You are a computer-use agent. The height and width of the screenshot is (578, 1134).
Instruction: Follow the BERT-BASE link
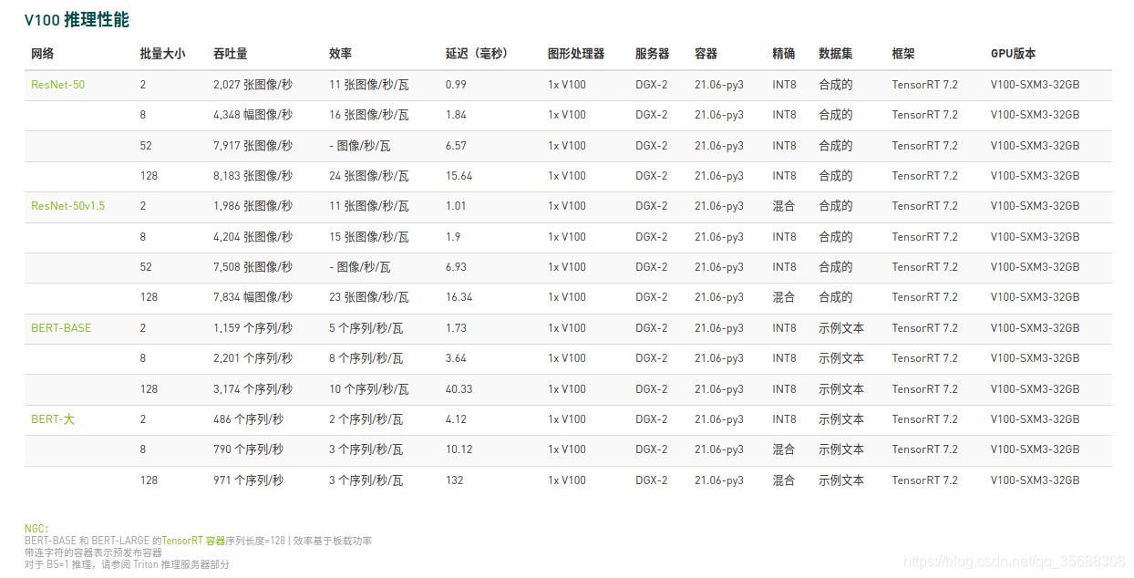click(x=61, y=328)
